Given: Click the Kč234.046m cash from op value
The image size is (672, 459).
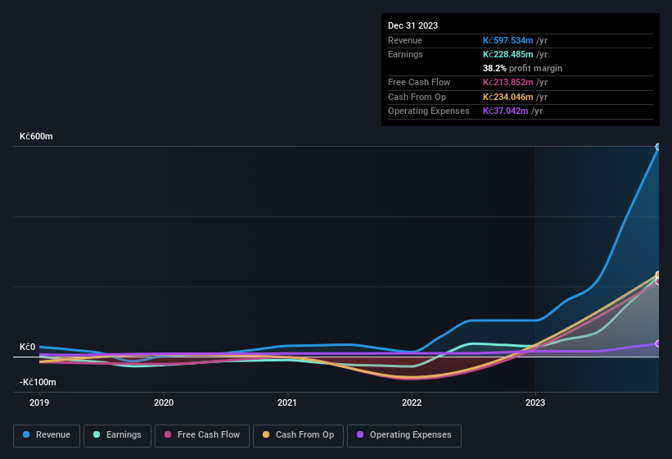Looking at the screenshot, I should coord(507,97).
